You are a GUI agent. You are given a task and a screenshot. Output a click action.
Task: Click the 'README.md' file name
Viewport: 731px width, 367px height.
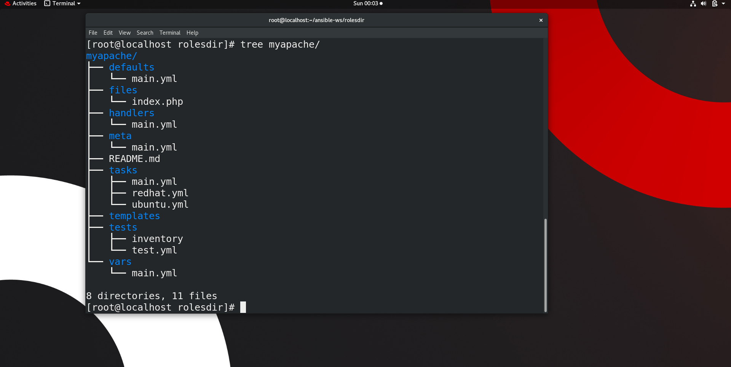coord(134,159)
